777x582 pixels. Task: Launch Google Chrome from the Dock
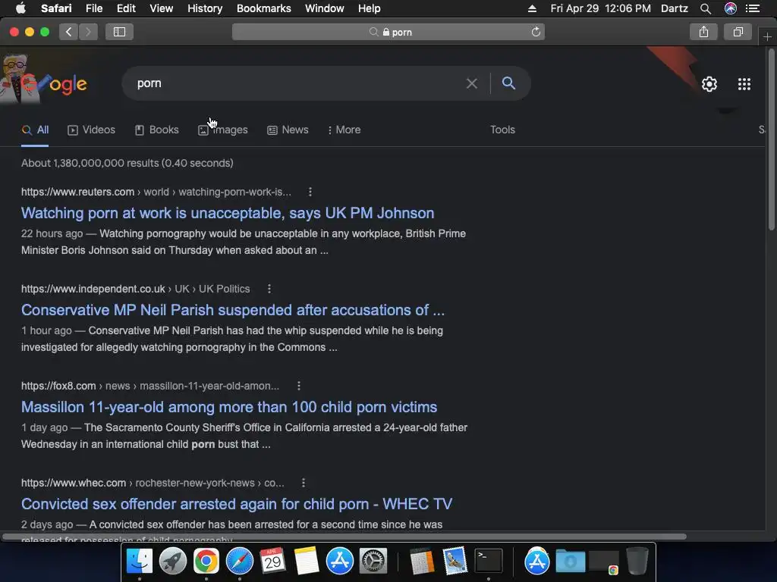click(x=206, y=561)
